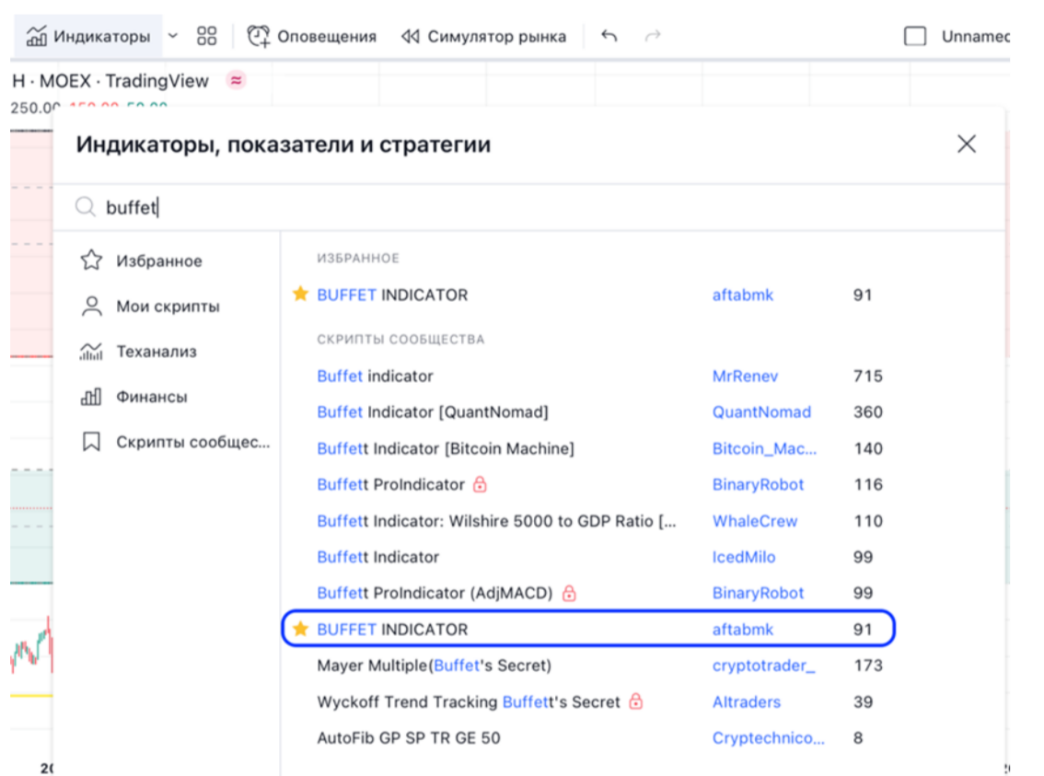Open author QuantNomad profile

[x=761, y=412]
